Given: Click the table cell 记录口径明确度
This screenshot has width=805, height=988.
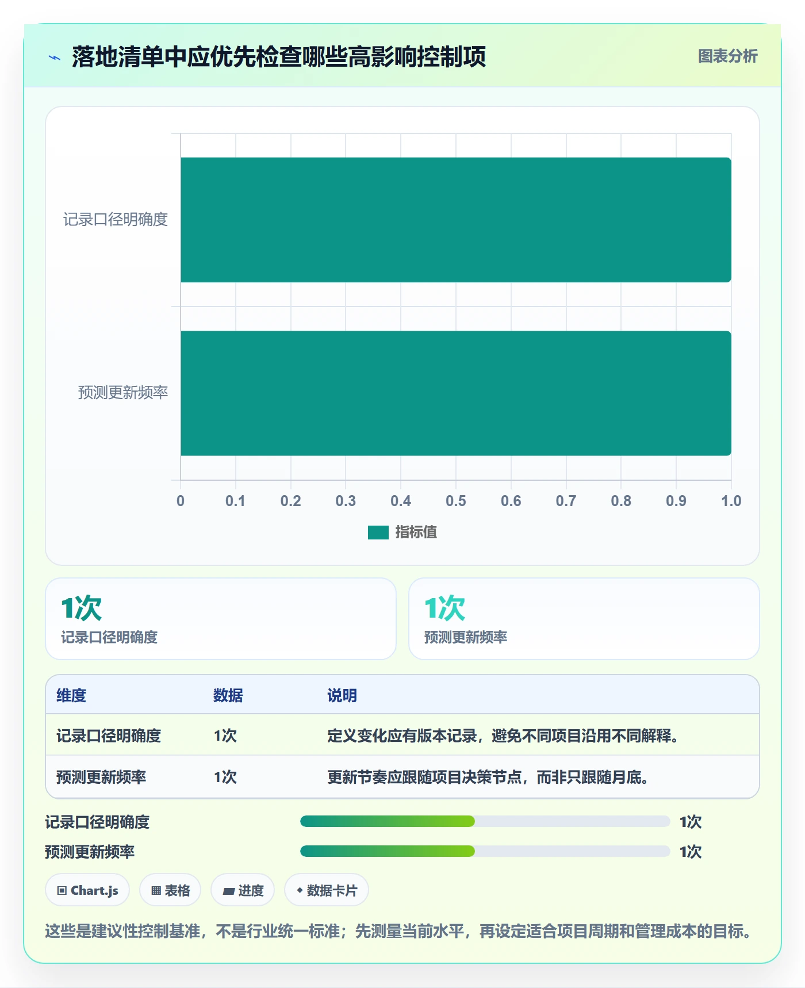Looking at the screenshot, I should click(109, 736).
